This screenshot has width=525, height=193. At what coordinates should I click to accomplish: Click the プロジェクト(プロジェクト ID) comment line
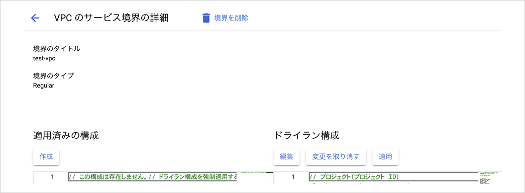393,177
